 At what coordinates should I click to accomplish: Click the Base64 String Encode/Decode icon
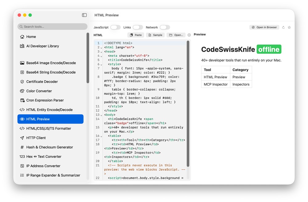click(22, 72)
